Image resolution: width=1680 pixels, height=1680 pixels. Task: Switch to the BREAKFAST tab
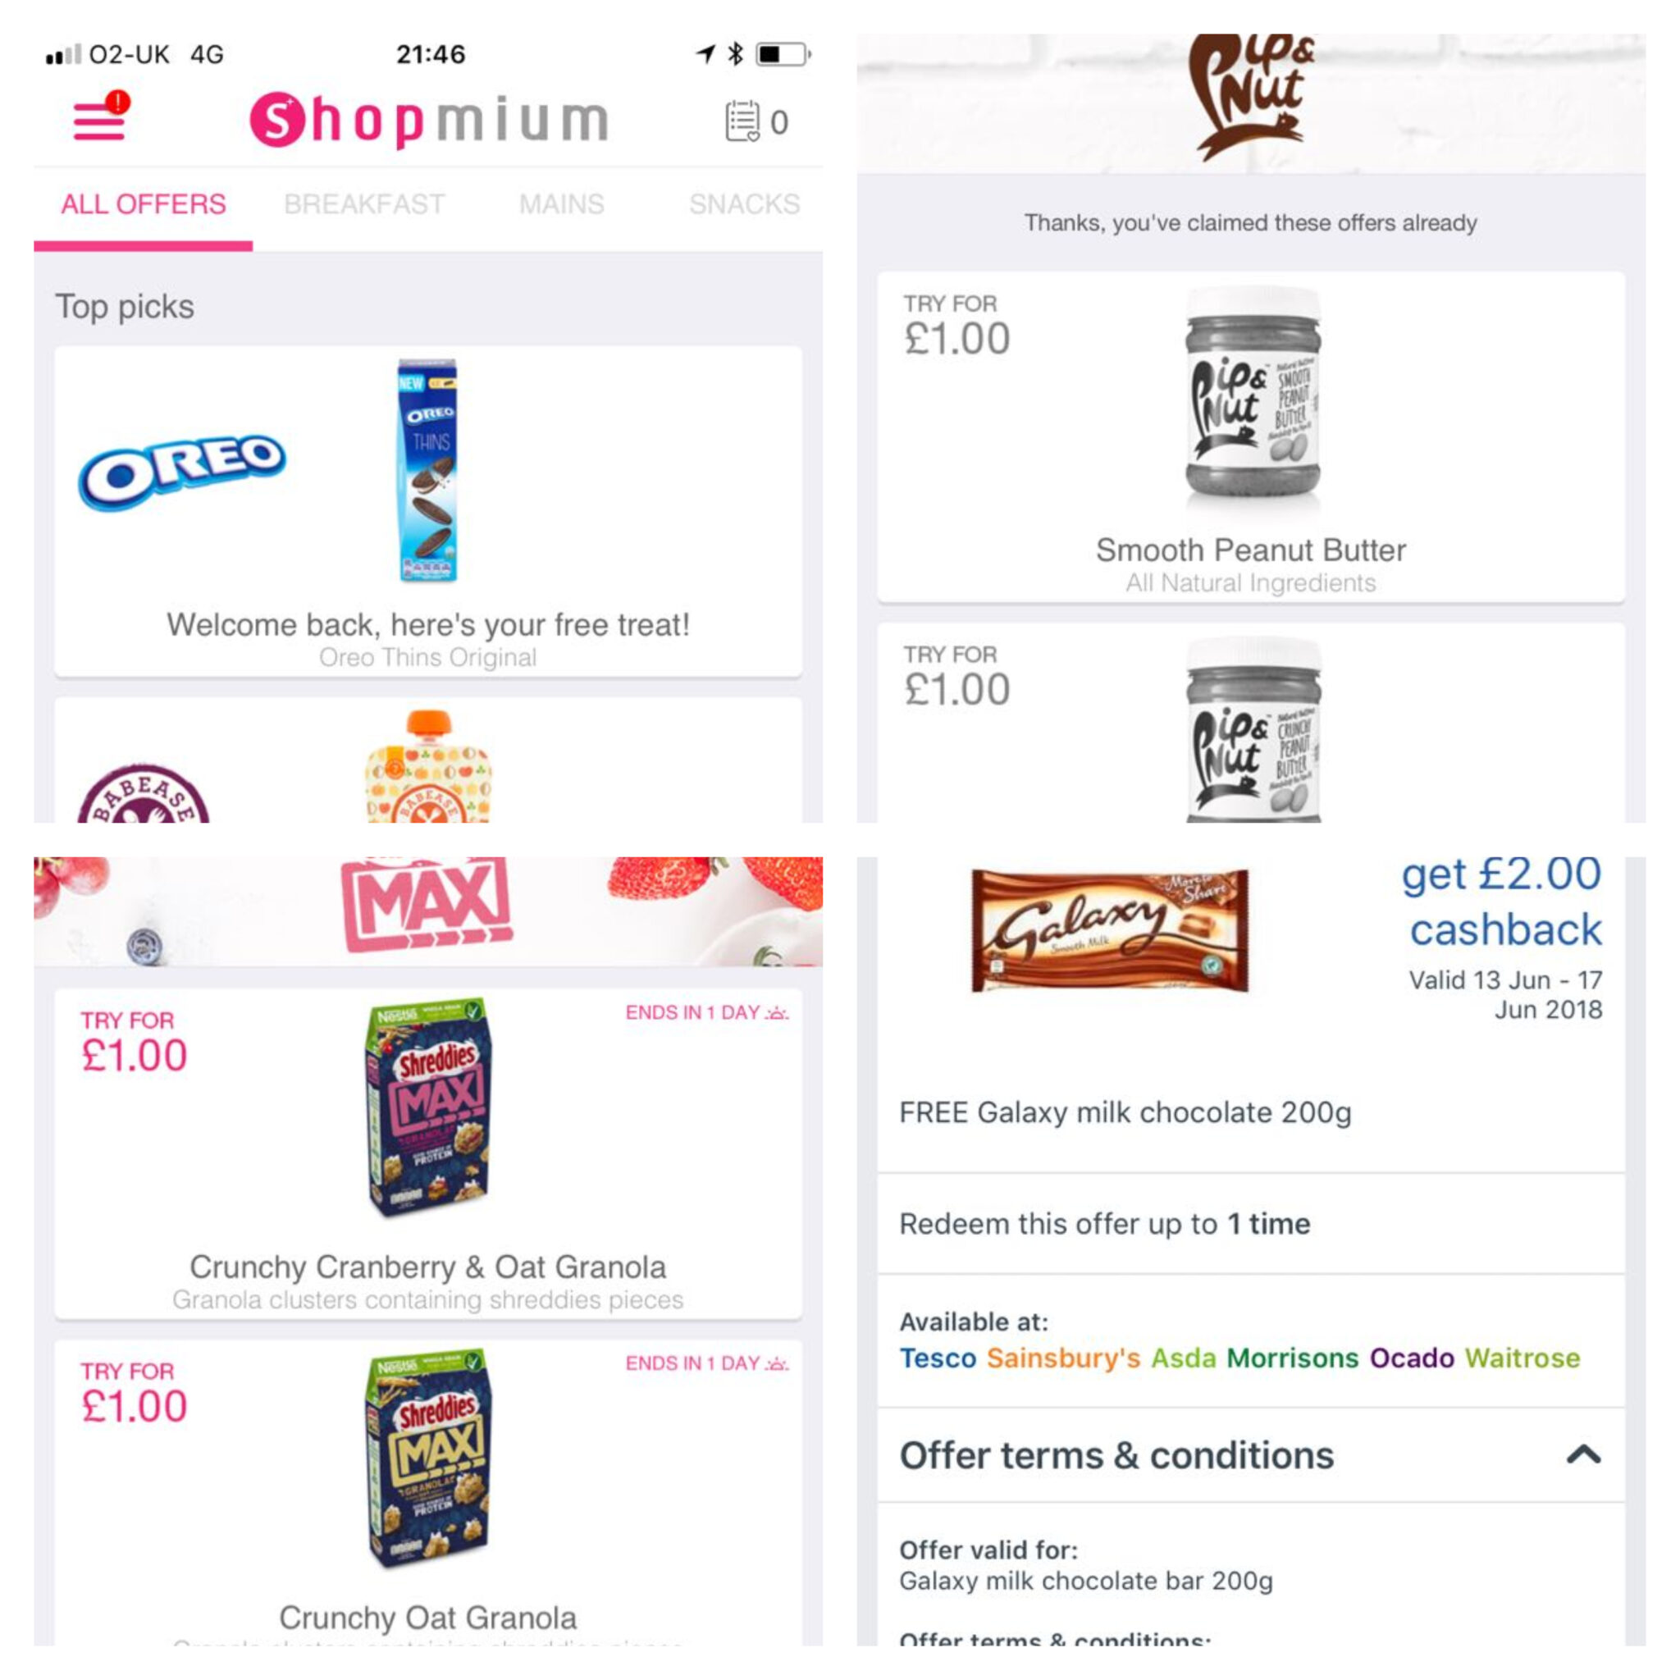click(364, 204)
